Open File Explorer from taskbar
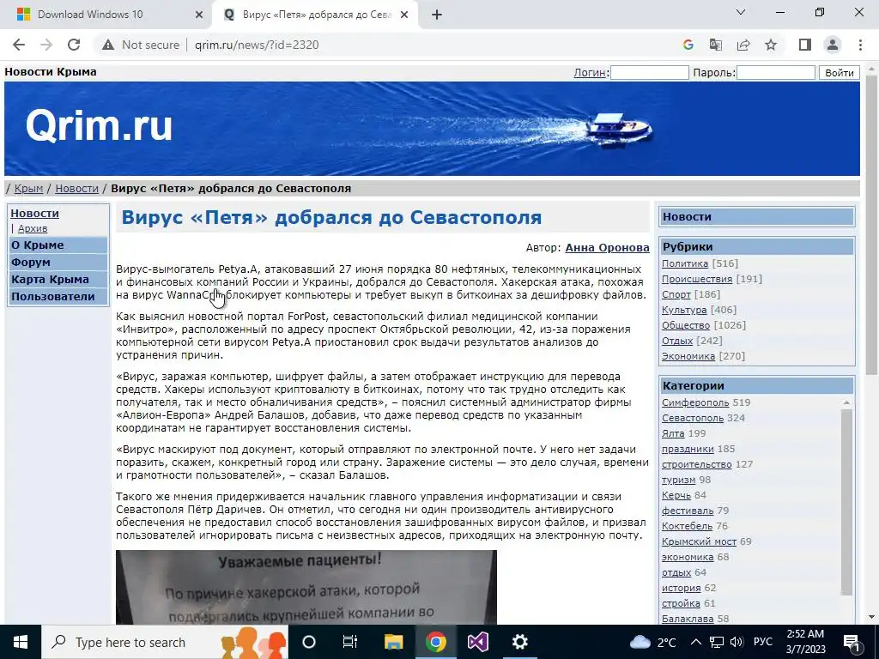Viewport: 879px width, 659px height. (393, 642)
